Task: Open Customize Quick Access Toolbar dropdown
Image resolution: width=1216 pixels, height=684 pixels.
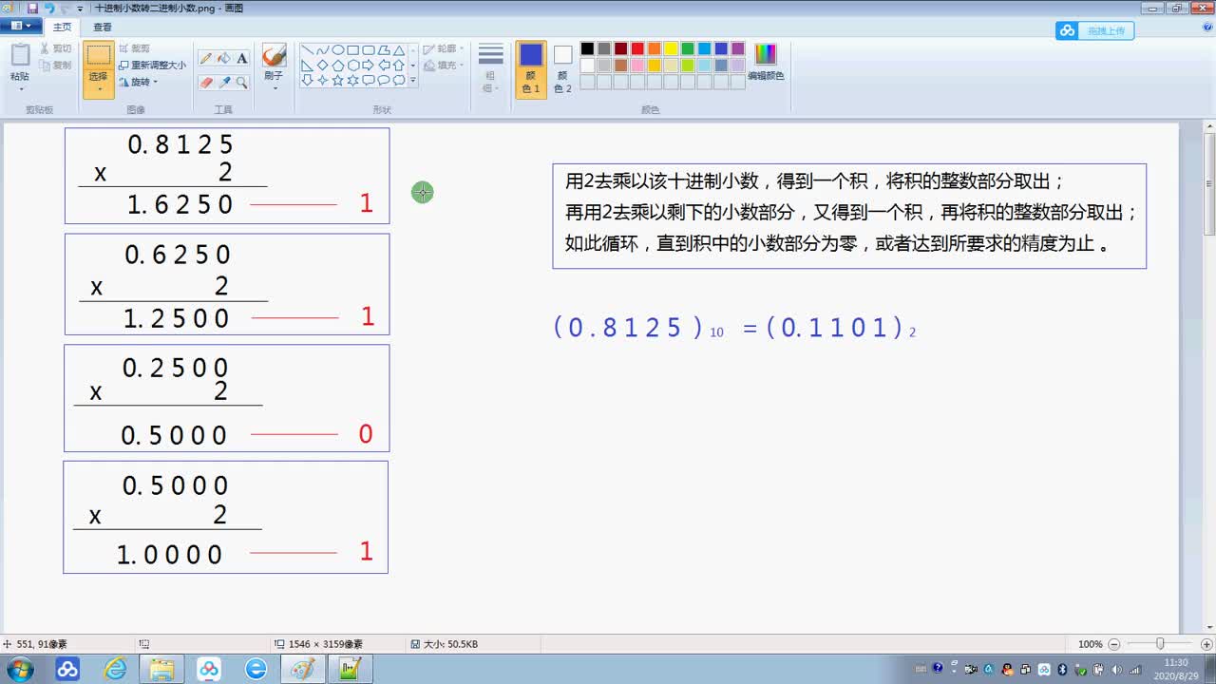Action: (x=80, y=9)
